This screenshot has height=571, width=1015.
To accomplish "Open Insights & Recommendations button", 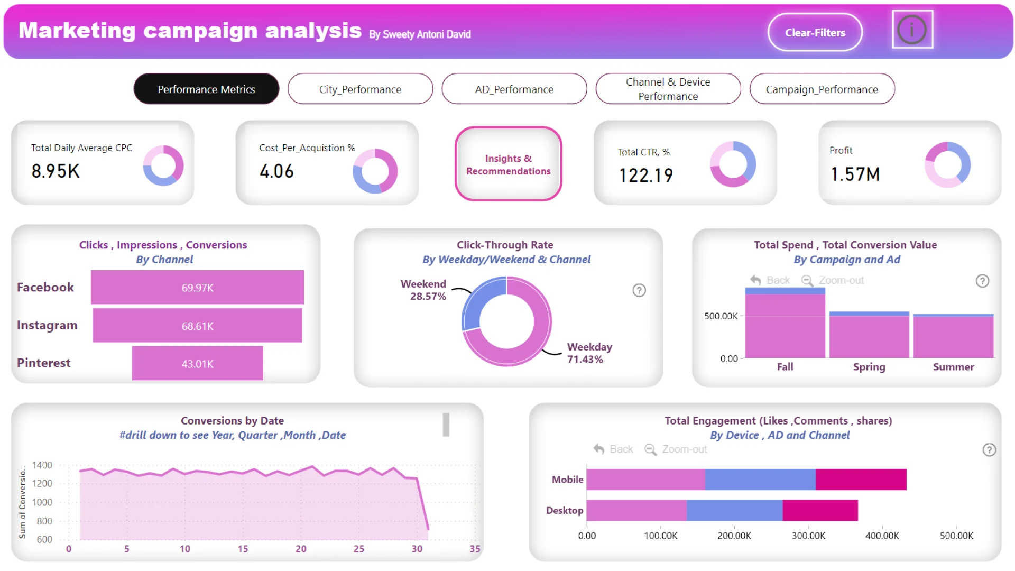I will pos(508,164).
